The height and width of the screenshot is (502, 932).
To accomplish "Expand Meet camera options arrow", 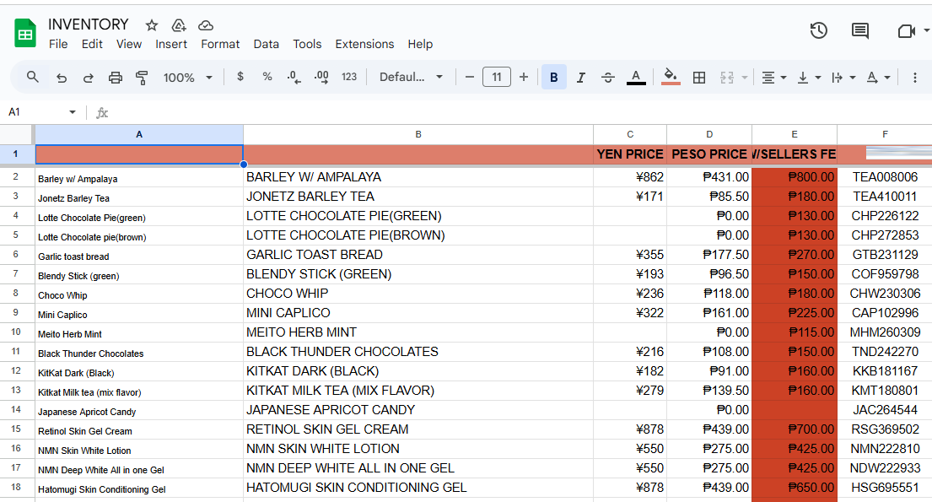I will tap(926, 30).
